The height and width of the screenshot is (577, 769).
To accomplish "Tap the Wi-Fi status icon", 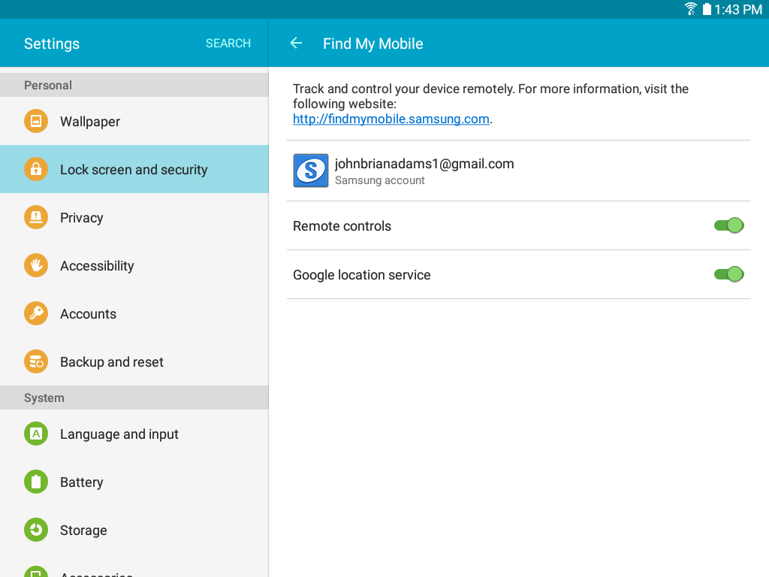I will click(x=691, y=9).
